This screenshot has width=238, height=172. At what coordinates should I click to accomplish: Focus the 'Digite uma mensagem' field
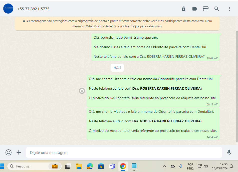click(124, 152)
